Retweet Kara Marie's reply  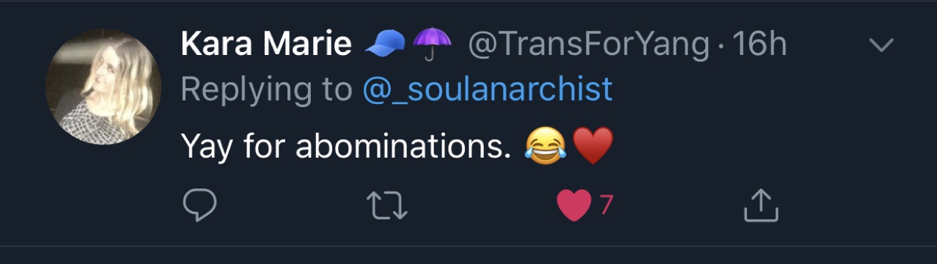click(387, 206)
